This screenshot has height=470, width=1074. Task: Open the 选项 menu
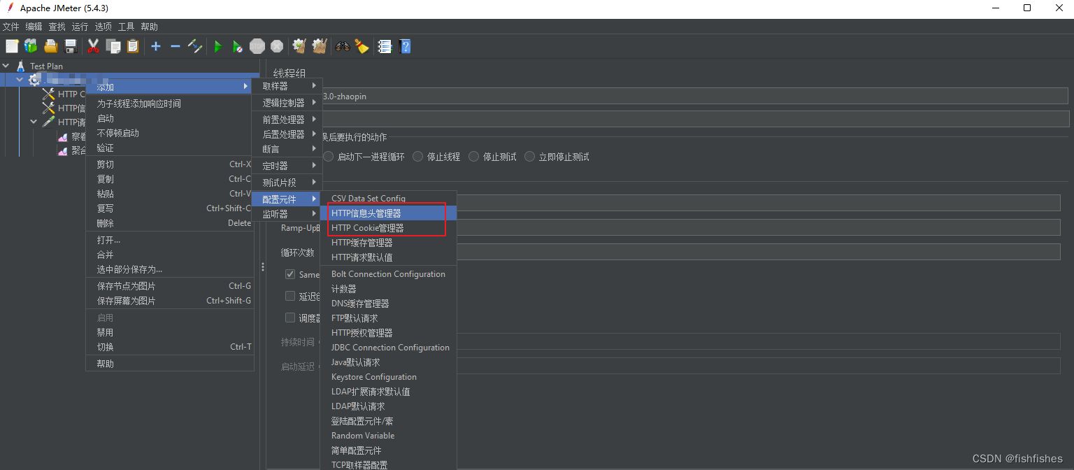(x=103, y=27)
